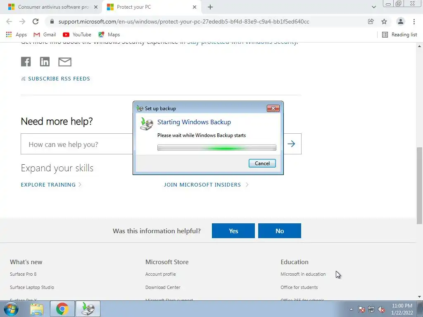Open a new tab with plus button
Screen dimensions: 423x317
pyautogui.click(x=210, y=7)
